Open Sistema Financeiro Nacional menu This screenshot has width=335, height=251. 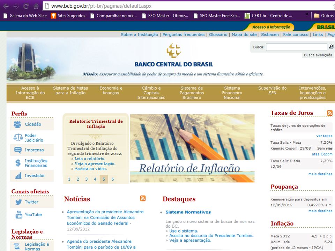point(232,93)
